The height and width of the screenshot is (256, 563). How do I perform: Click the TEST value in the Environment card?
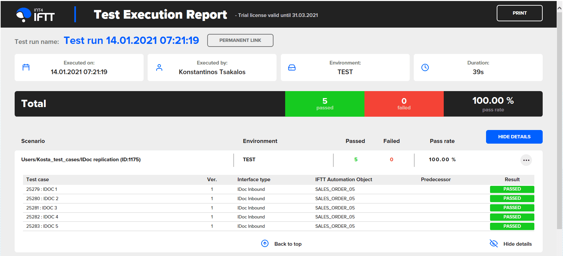(345, 72)
